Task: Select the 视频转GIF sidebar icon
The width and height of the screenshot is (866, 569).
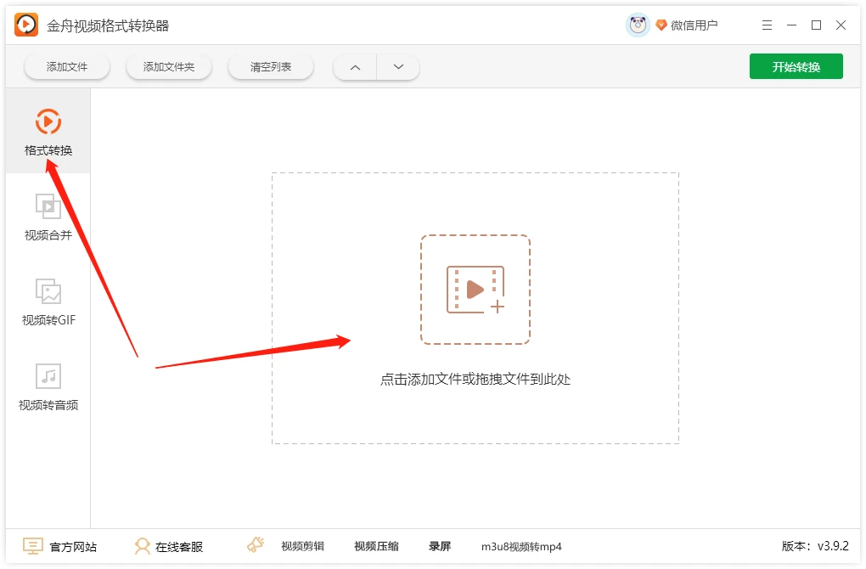Action: click(48, 291)
